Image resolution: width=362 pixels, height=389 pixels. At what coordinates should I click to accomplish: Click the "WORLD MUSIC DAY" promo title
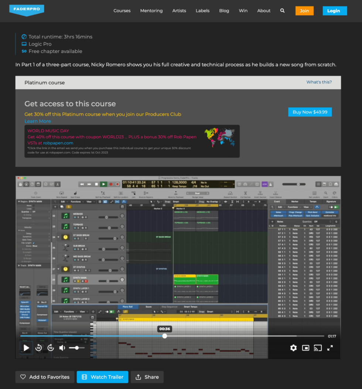click(48, 131)
